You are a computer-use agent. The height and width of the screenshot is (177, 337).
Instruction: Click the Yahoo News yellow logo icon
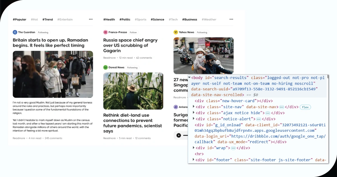point(176,32)
